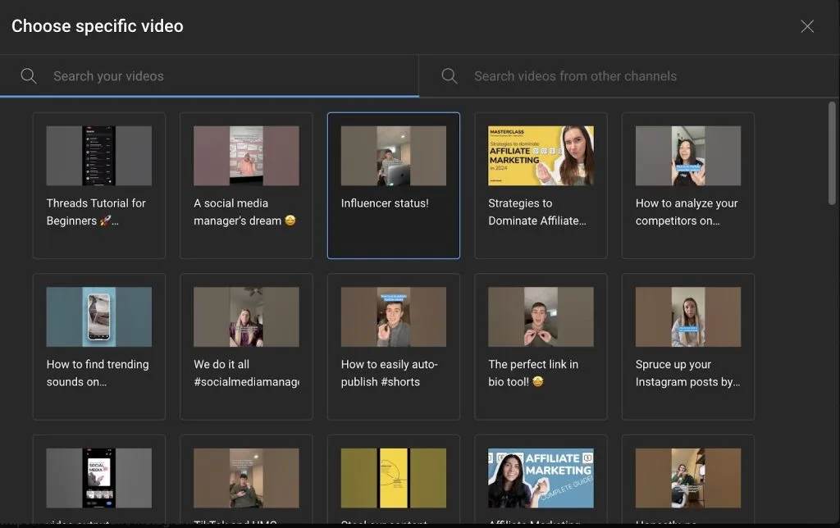Click the Influencer status! title text
Image resolution: width=840 pixels, height=528 pixels.
[x=385, y=203]
